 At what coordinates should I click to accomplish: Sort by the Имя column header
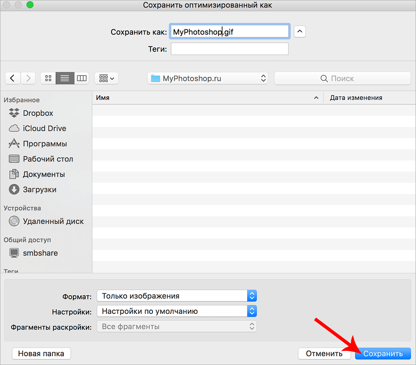208,98
